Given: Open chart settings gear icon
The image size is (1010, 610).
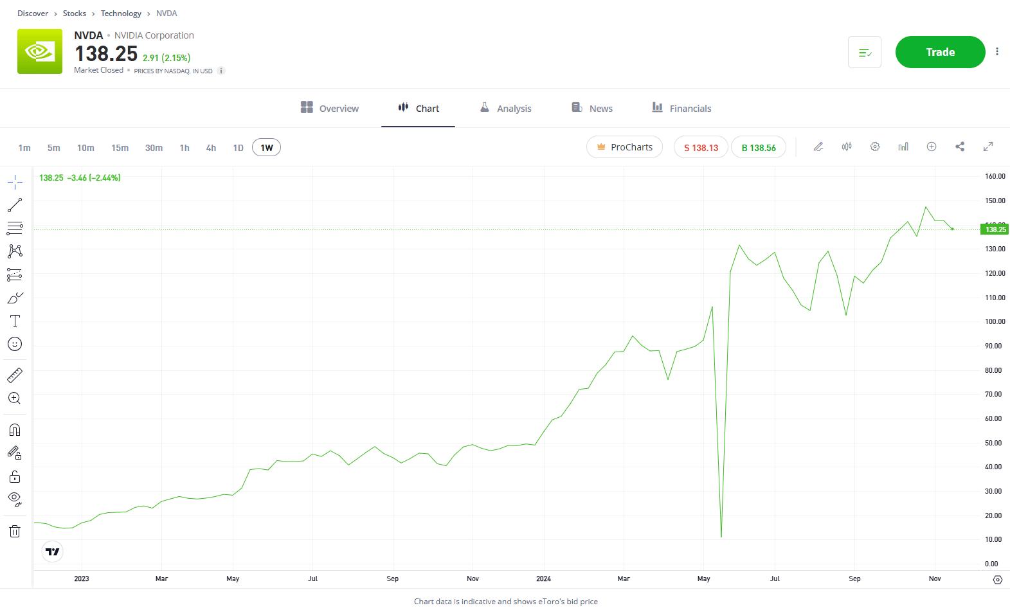Looking at the screenshot, I should coord(875,147).
